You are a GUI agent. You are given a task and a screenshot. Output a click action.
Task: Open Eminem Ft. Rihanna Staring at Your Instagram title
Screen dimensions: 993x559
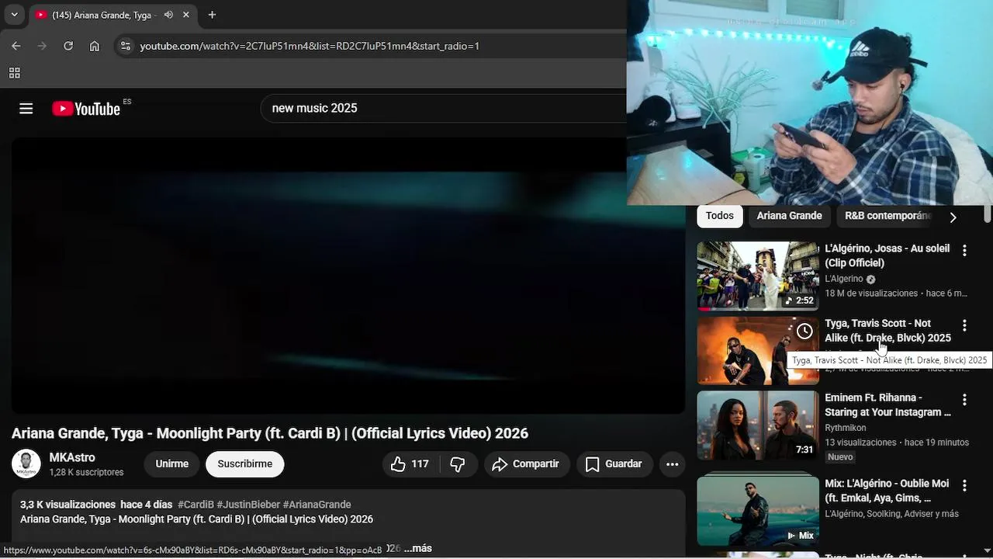(x=887, y=404)
